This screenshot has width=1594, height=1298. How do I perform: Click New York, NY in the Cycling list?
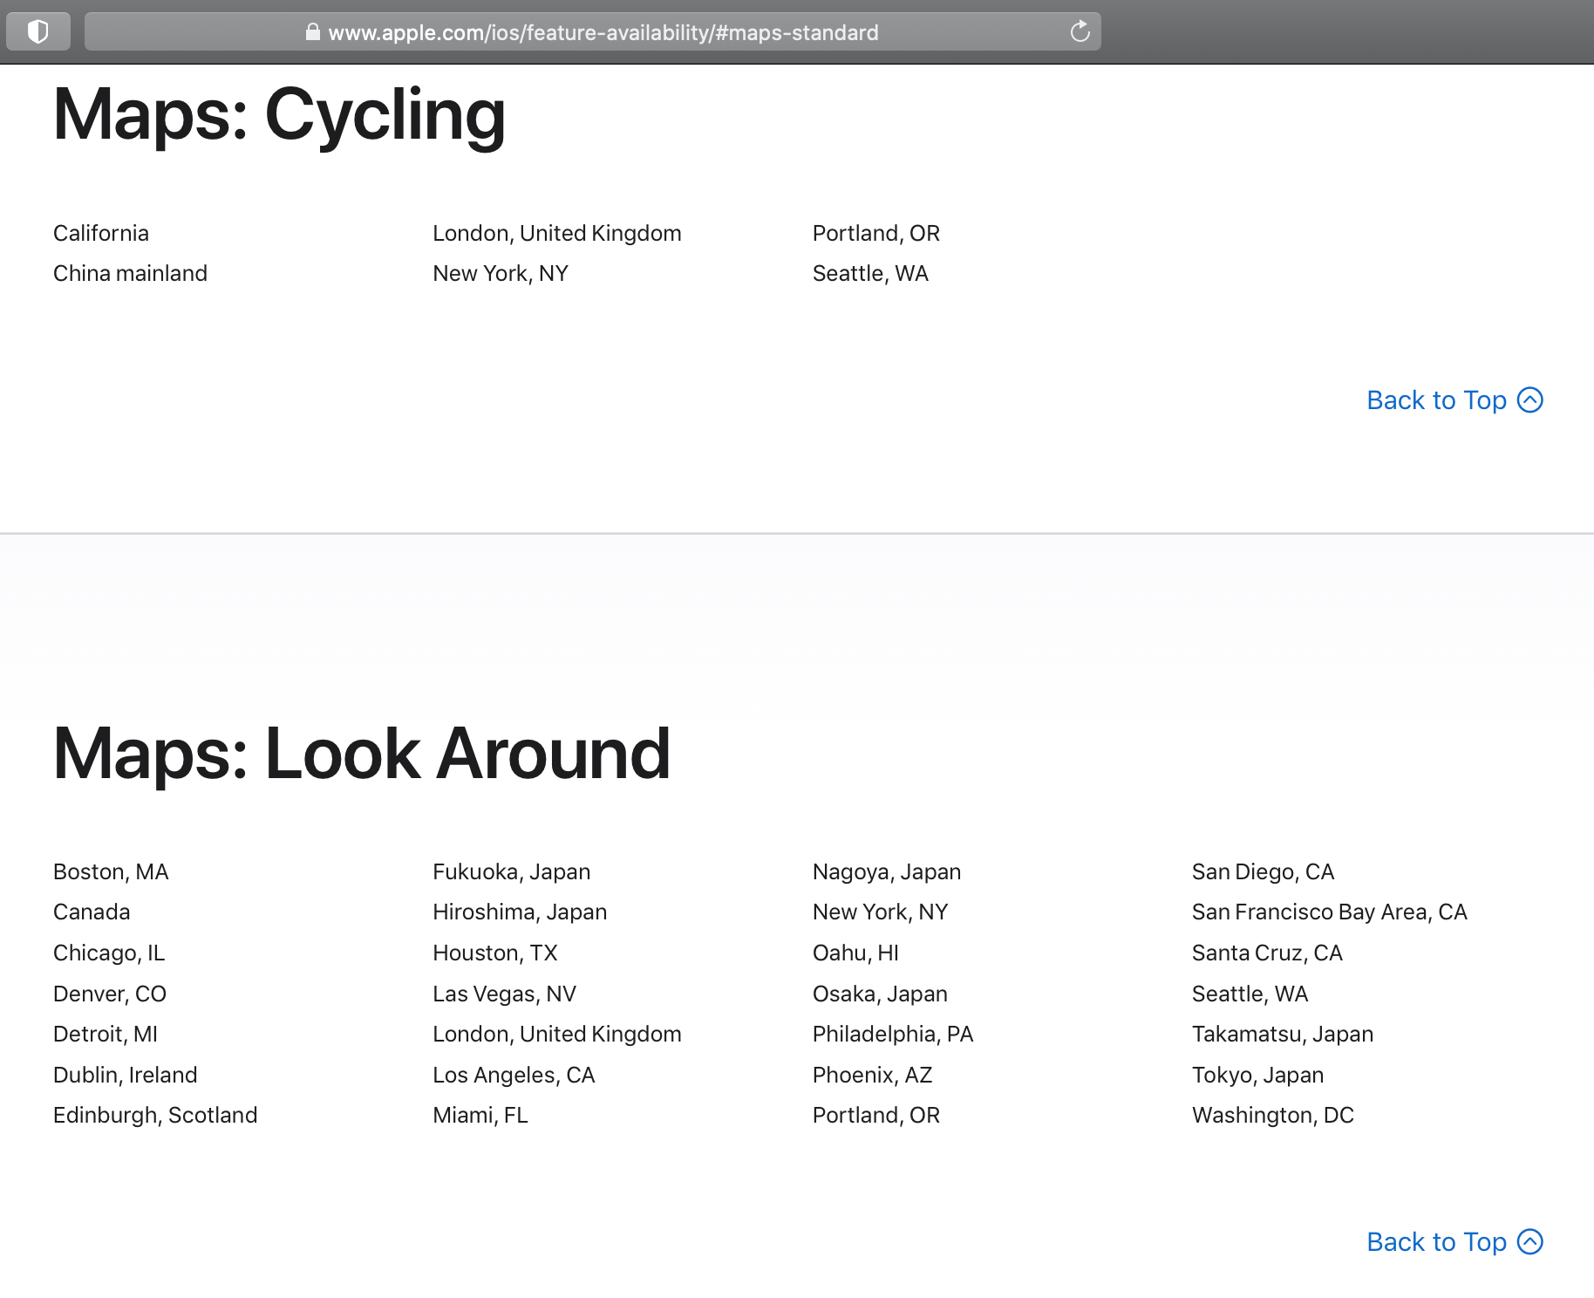click(x=501, y=274)
